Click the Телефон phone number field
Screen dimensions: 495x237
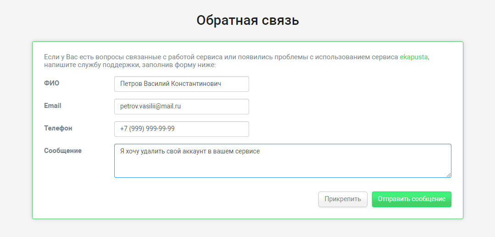click(x=181, y=129)
